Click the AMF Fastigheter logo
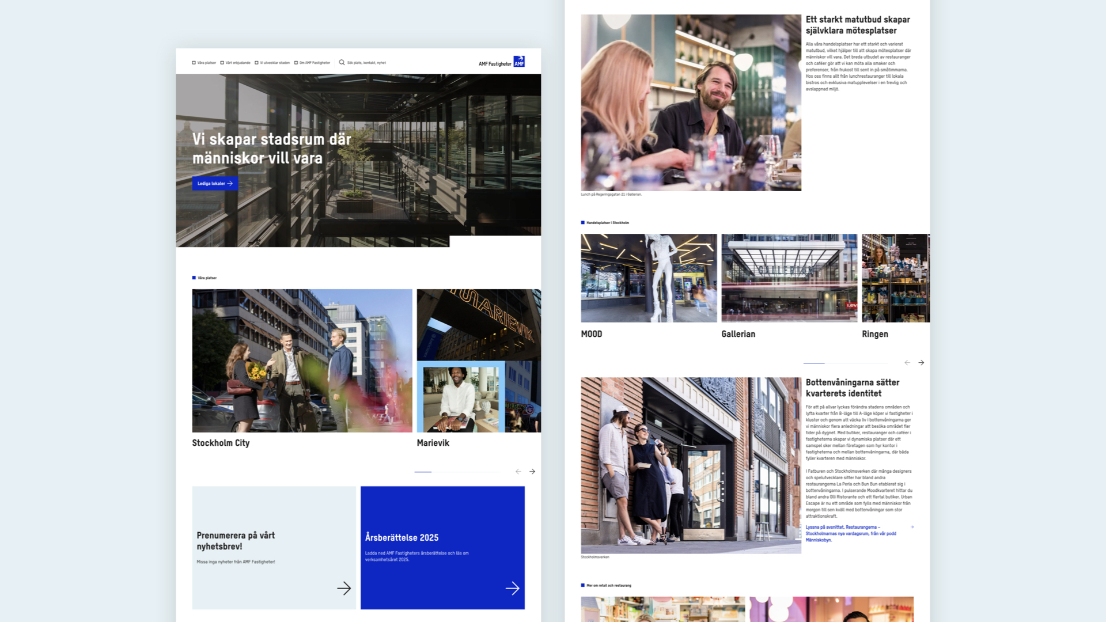1106x622 pixels. [x=502, y=62]
